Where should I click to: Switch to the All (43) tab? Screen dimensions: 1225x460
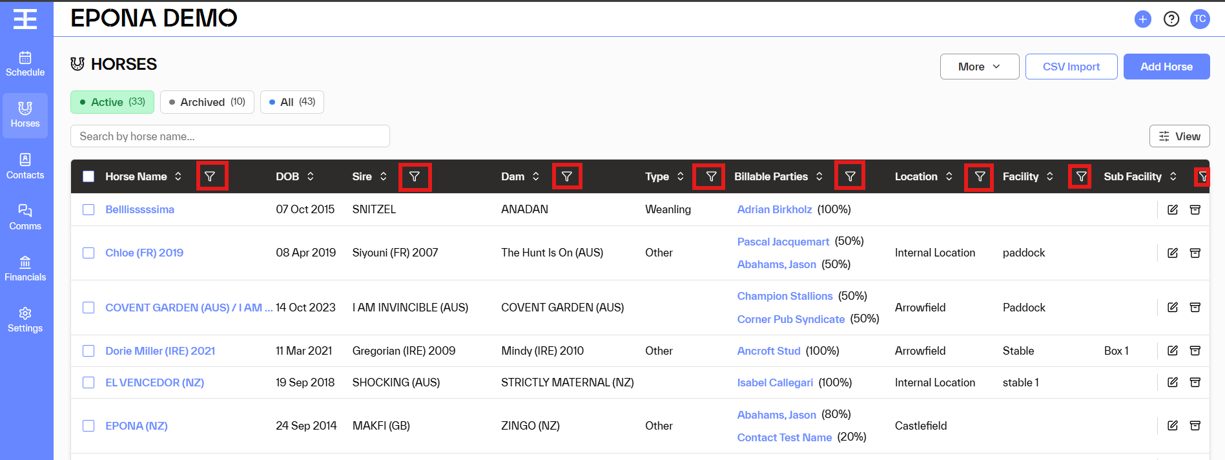tap(292, 102)
